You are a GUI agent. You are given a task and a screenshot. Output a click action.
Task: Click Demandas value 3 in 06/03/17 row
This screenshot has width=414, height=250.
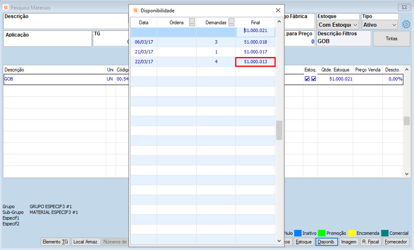point(216,42)
